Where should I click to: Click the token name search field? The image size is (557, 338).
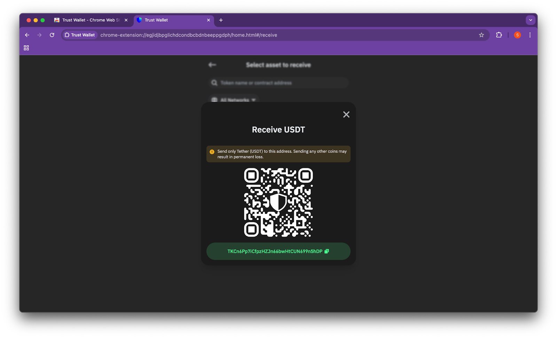pos(278,83)
